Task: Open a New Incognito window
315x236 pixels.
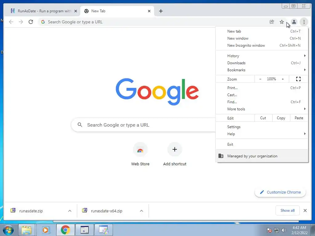Action: tap(262, 45)
